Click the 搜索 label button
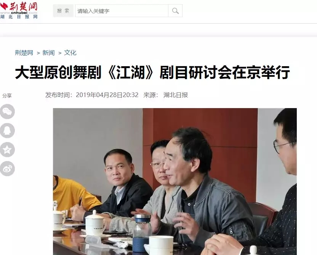The width and height of the screenshot is (317, 255). coord(63,11)
